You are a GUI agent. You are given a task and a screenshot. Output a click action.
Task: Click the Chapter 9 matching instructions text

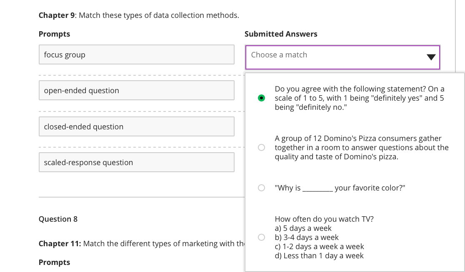[x=138, y=15]
